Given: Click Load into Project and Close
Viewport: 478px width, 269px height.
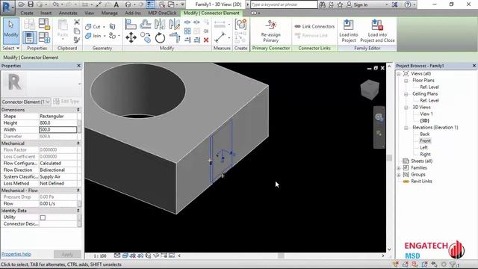Looking at the screenshot, I should pos(377,31).
